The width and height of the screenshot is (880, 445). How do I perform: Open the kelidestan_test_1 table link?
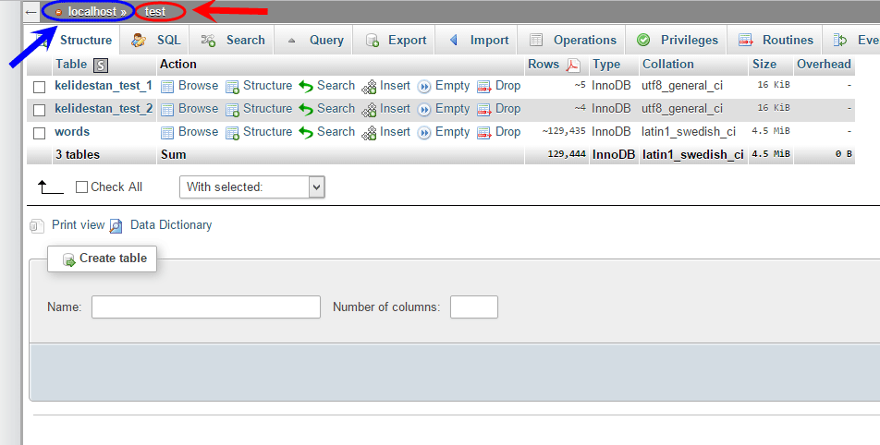[x=104, y=86]
